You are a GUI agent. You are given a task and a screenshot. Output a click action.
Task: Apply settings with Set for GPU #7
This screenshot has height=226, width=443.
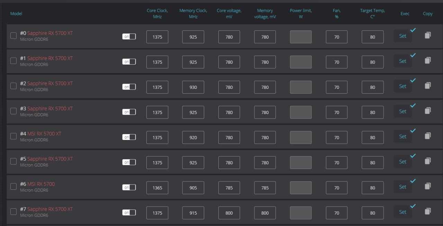[x=403, y=212]
